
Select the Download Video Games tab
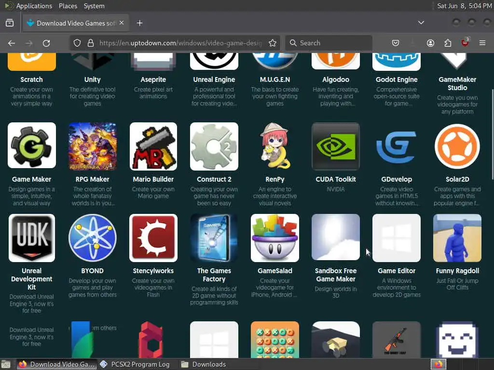(76, 23)
